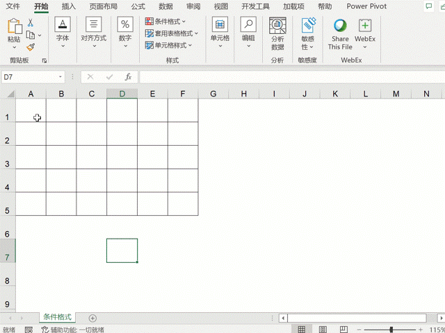Open the clipboard pane dialog launcher
This screenshot has width=445, height=333.
coord(44,60)
